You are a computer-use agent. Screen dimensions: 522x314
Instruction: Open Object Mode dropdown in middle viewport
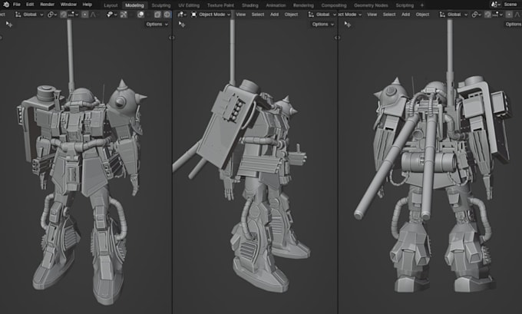(210, 15)
